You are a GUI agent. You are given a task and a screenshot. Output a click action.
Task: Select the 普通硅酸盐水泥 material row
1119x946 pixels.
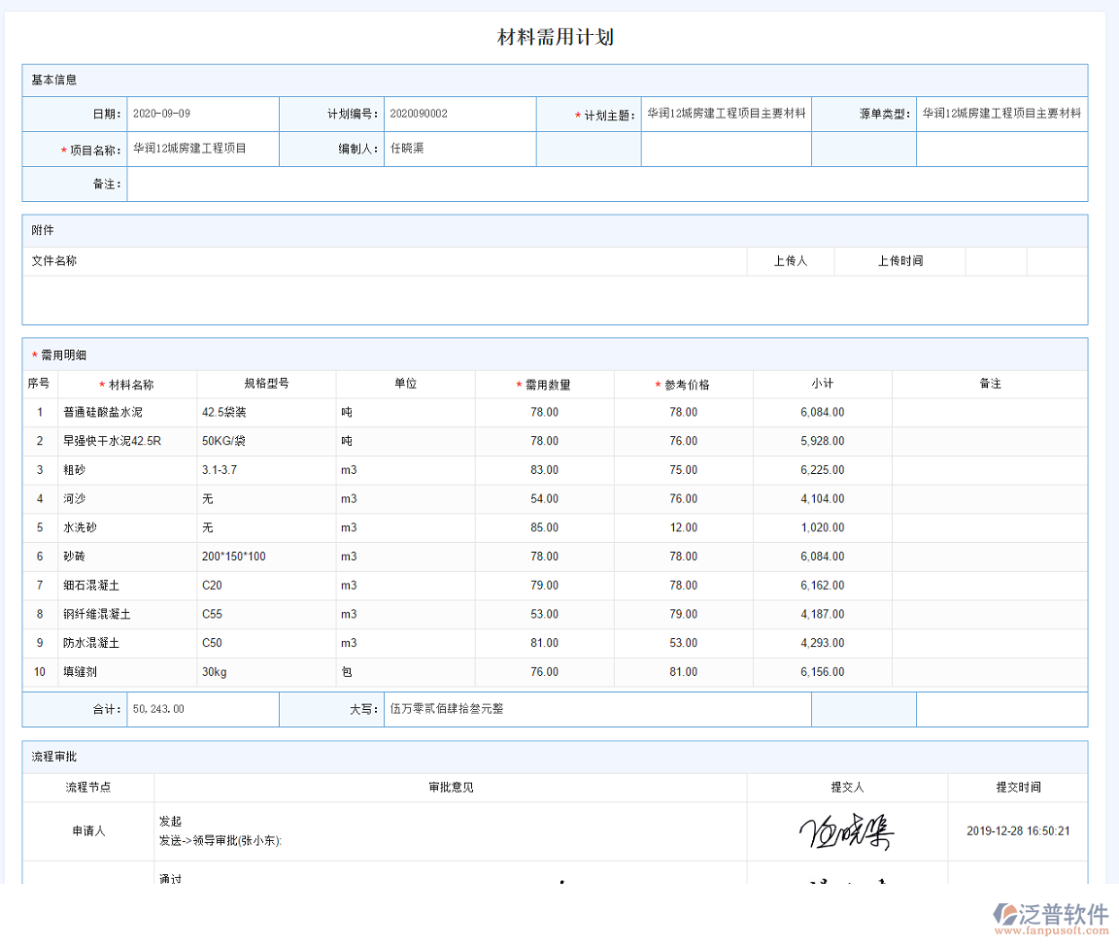[x=129, y=412]
